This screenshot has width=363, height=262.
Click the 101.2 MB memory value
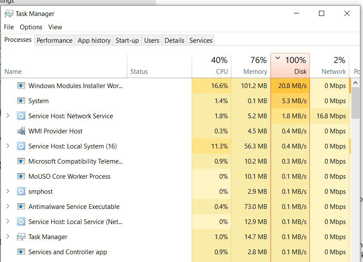coord(254,86)
